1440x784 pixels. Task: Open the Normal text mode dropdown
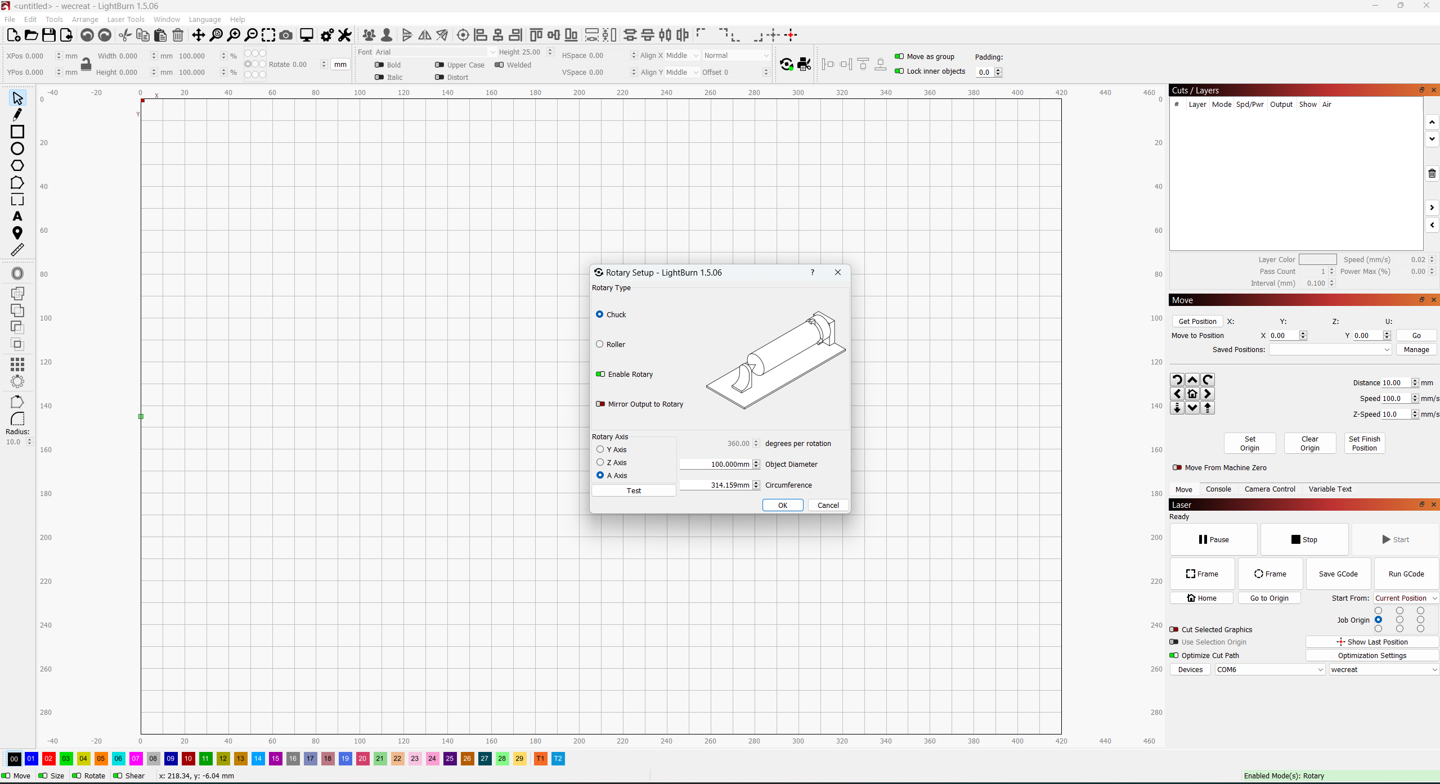736,55
